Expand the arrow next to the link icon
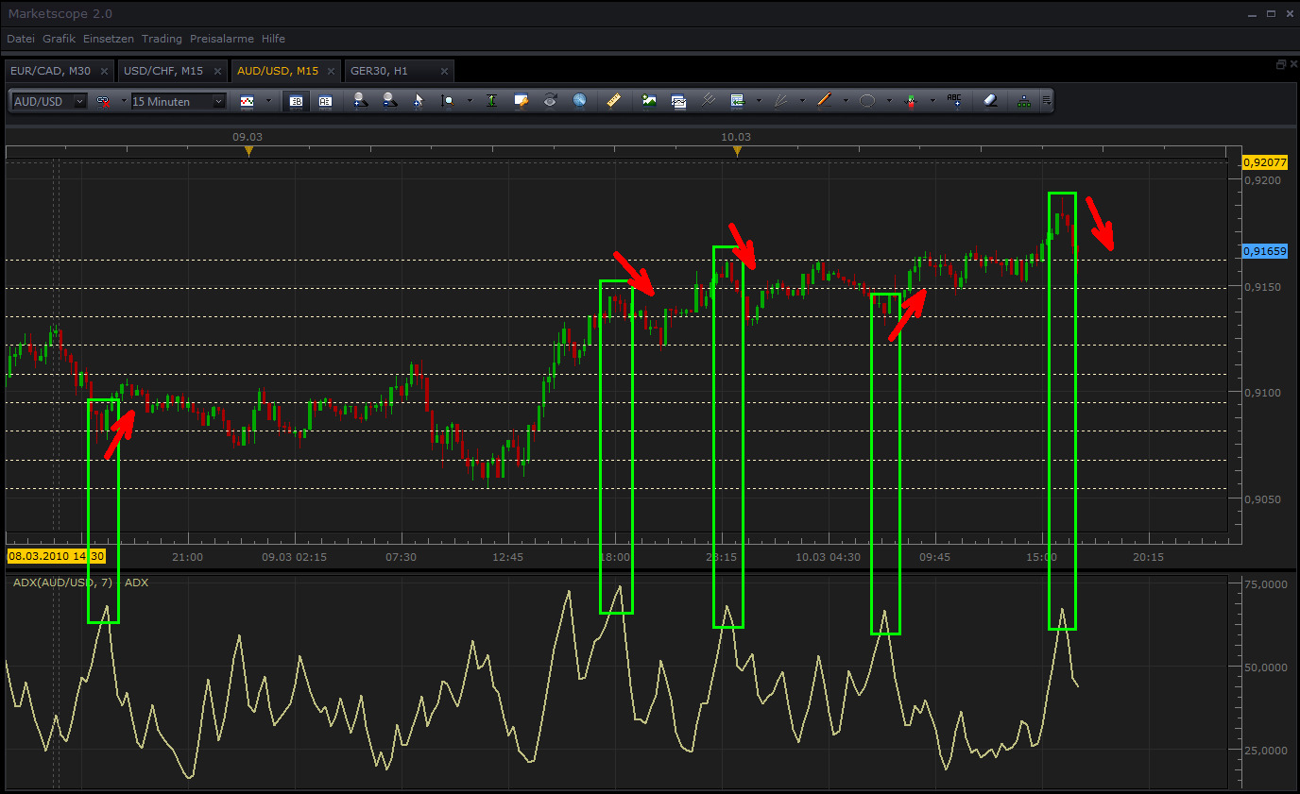 [x=123, y=101]
